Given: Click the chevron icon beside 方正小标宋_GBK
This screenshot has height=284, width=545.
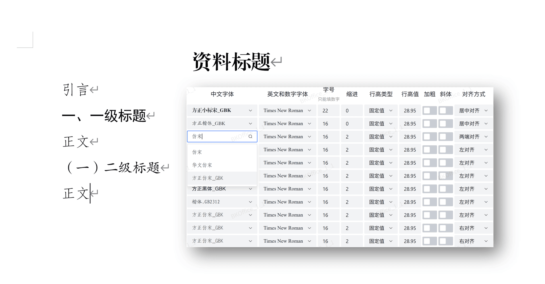Looking at the screenshot, I should [x=250, y=111].
